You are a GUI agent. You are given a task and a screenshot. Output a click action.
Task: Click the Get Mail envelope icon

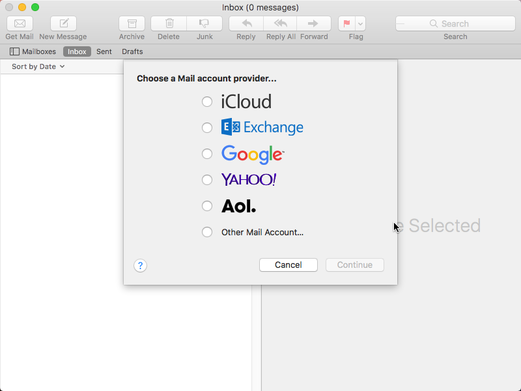pyautogui.click(x=20, y=23)
